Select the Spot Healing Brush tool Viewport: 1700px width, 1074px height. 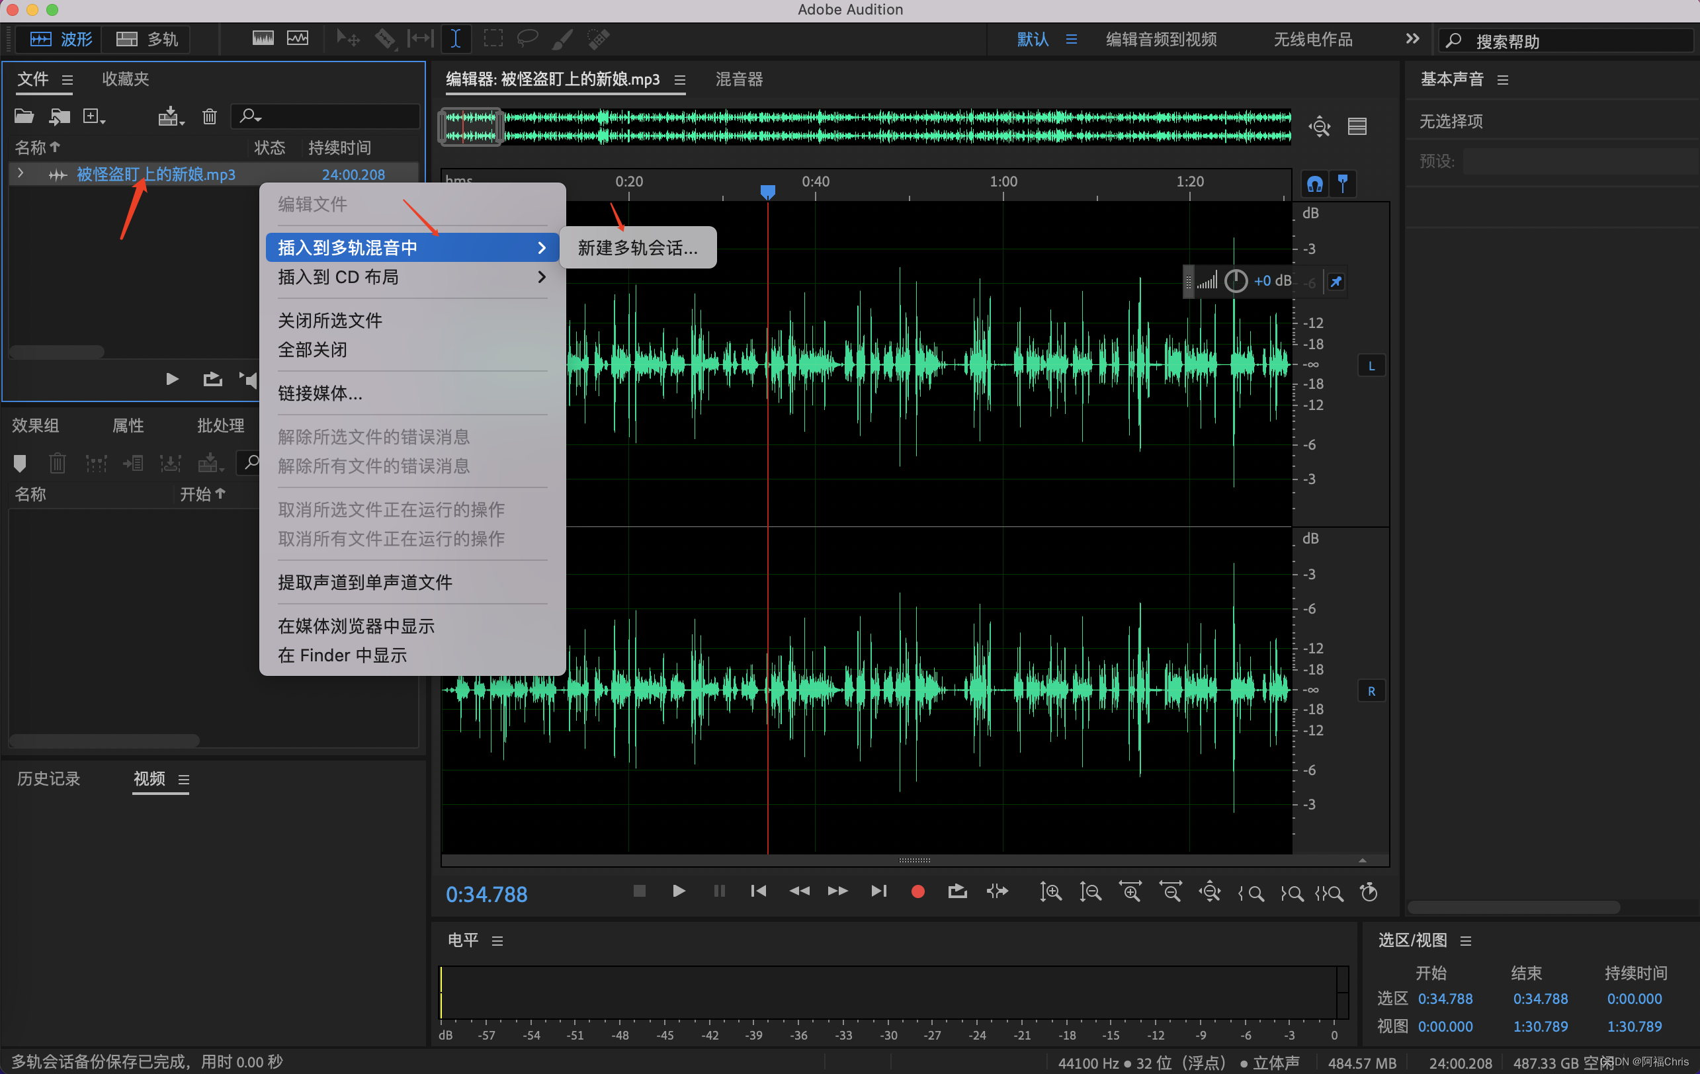(x=598, y=38)
